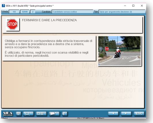153x123 pixels.
Task: Click the STOP sign thumbnail image
Action: click(12, 24)
